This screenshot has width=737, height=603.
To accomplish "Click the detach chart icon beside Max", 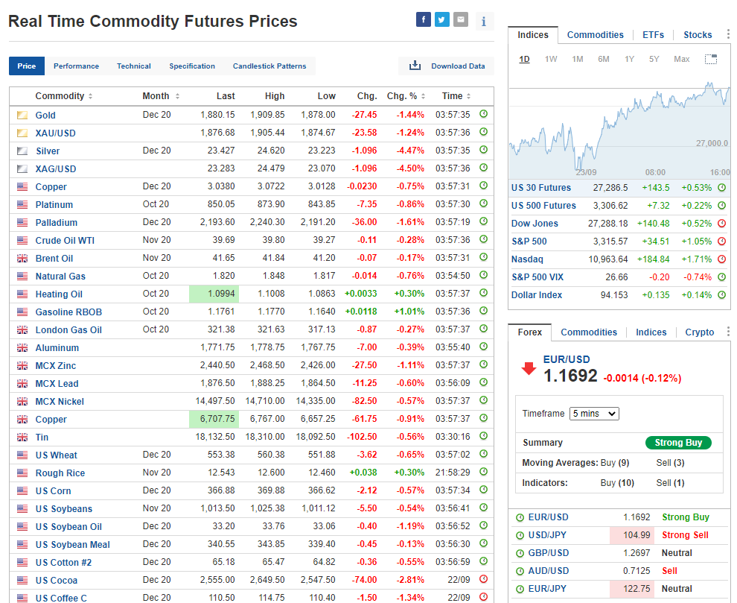I will [x=711, y=59].
